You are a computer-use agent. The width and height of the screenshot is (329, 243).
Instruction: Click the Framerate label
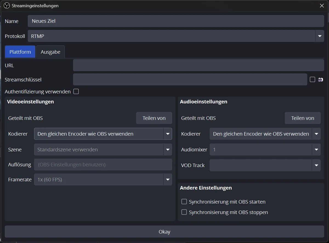(20, 180)
